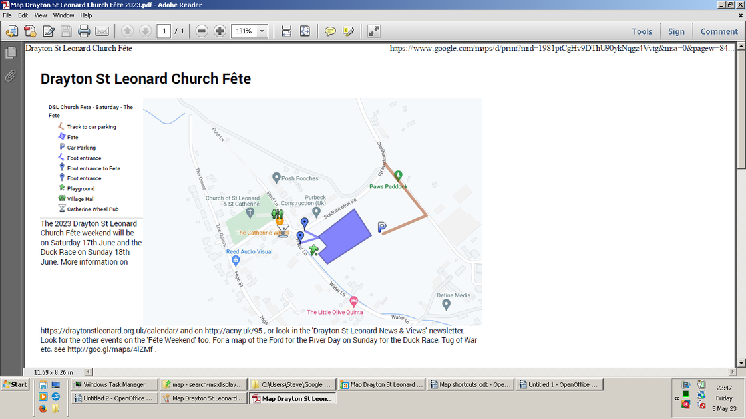Zoom in with the plus icon
This screenshot has width=746, height=419.
[220, 31]
